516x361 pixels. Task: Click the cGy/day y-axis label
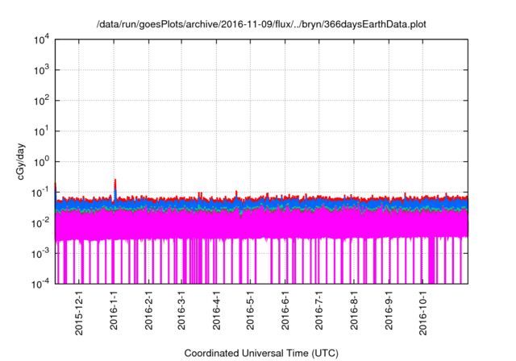coord(23,161)
